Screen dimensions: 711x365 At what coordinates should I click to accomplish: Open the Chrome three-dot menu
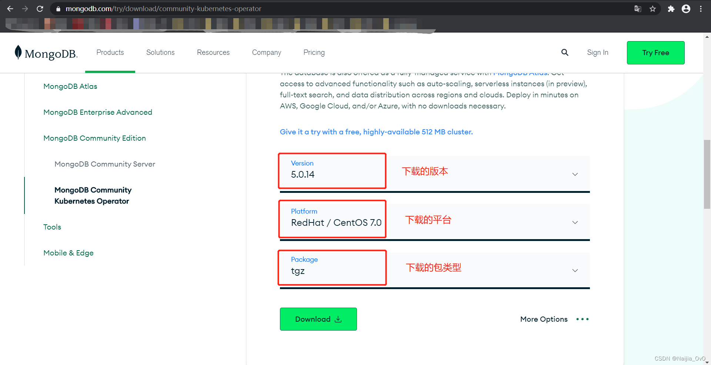pyautogui.click(x=701, y=9)
